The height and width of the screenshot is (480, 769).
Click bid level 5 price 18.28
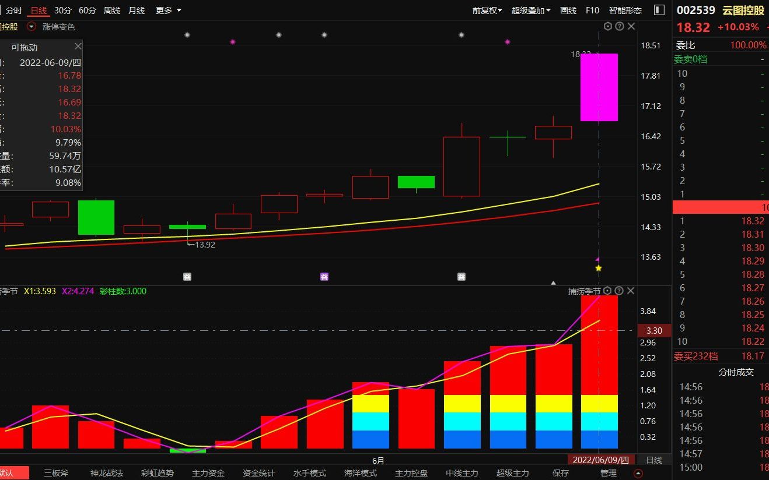753,274
